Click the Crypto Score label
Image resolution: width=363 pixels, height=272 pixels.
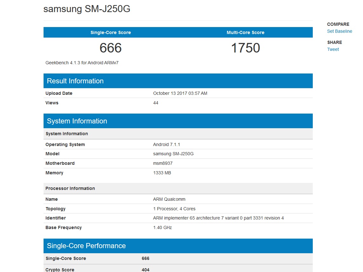click(60, 270)
